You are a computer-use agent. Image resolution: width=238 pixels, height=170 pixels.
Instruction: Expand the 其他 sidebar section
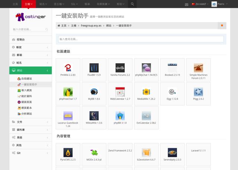coord(31,145)
